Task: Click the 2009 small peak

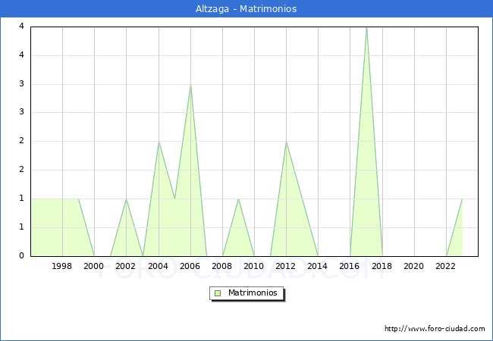Action: coord(238,199)
